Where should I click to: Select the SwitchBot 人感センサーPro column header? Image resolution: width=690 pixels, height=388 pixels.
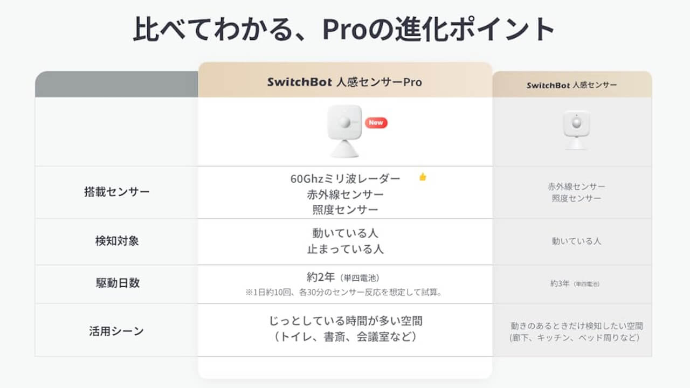344,82
